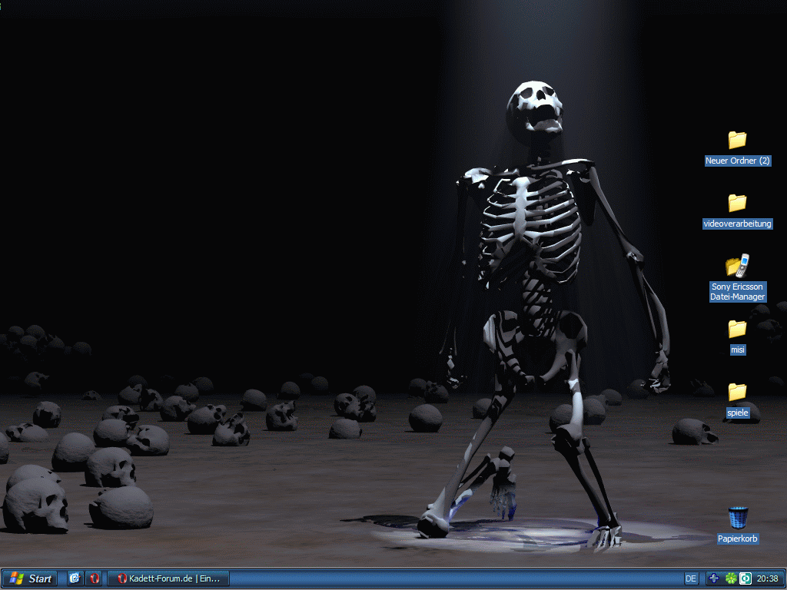Click the skeleton's skull on the wallpaper
The image size is (787, 590).
click(x=536, y=106)
